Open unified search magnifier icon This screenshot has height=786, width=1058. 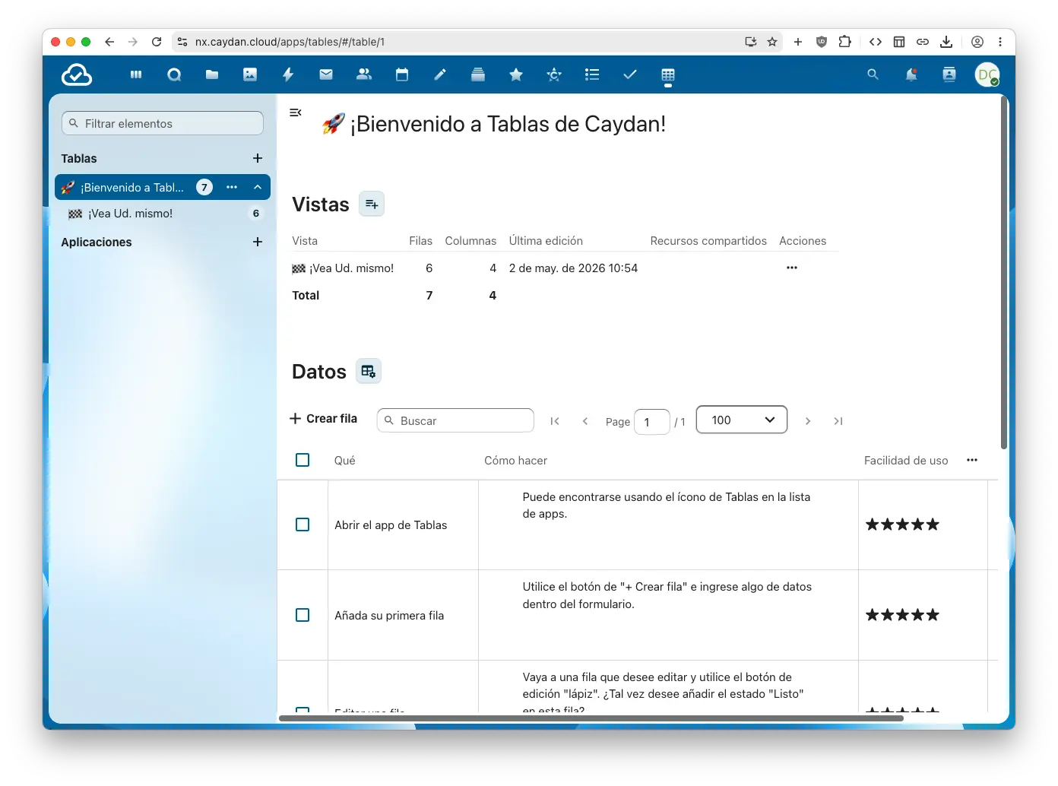pyautogui.click(x=873, y=74)
